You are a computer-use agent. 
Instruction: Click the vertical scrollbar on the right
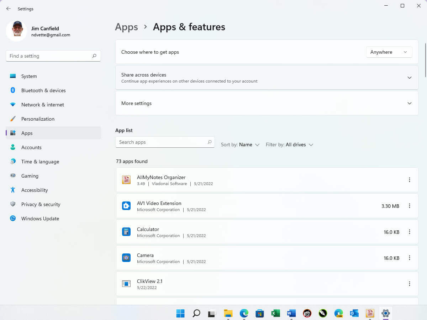click(425, 60)
